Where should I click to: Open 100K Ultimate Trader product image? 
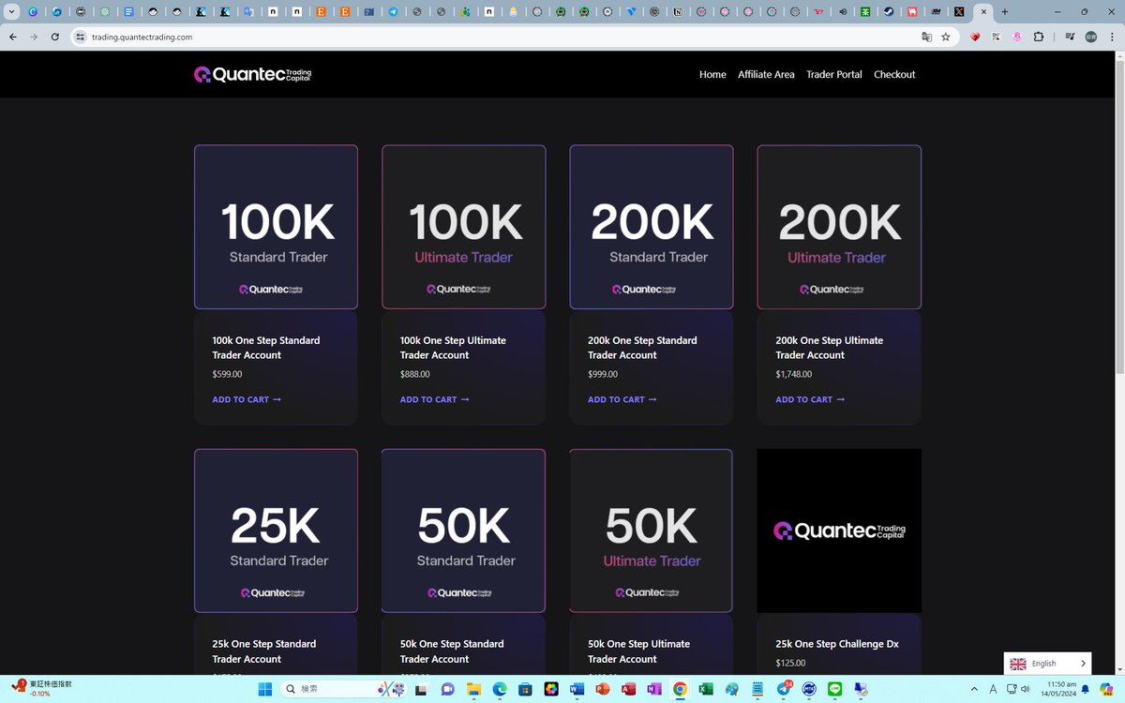coord(463,227)
